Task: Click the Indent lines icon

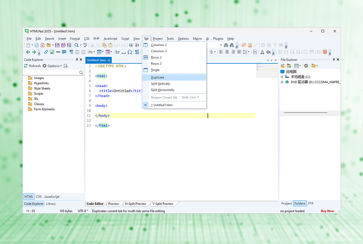Action: [x=131, y=45]
